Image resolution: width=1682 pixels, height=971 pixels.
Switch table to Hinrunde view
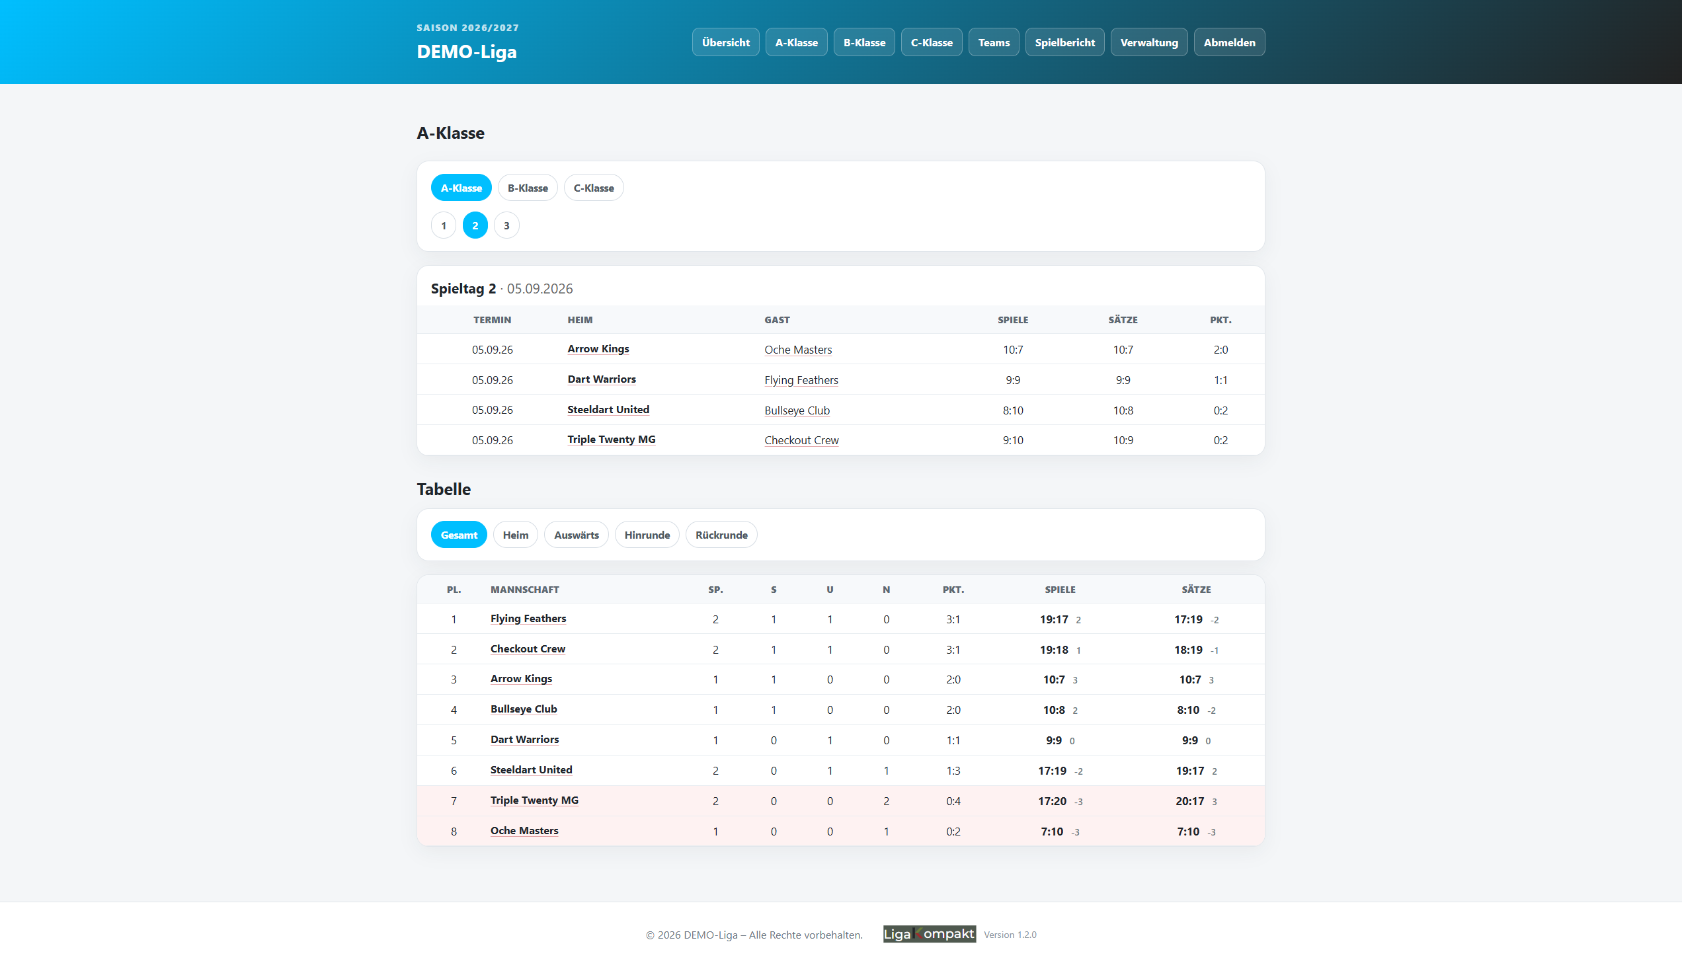[646, 535]
